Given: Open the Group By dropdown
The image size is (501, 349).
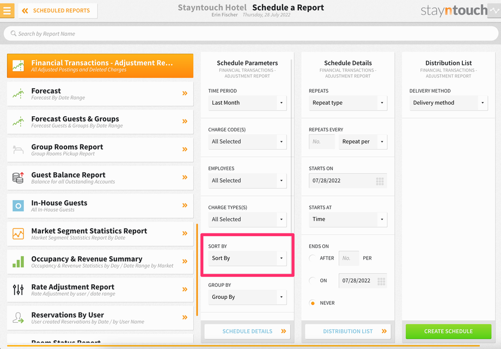Looking at the screenshot, I should pyautogui.click(x=247, y=297).
